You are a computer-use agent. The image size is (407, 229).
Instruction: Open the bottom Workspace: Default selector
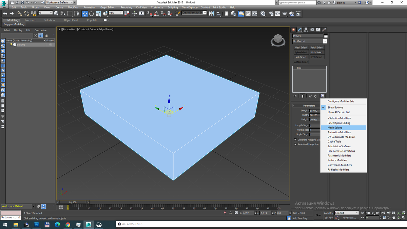point(18,206)
